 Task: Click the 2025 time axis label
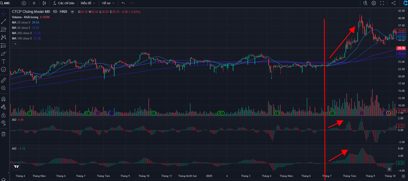click(209, 176)
